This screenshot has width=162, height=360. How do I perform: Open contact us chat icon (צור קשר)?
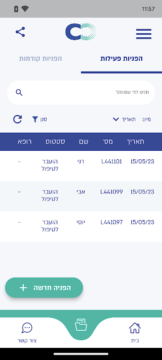click(27, 328)
